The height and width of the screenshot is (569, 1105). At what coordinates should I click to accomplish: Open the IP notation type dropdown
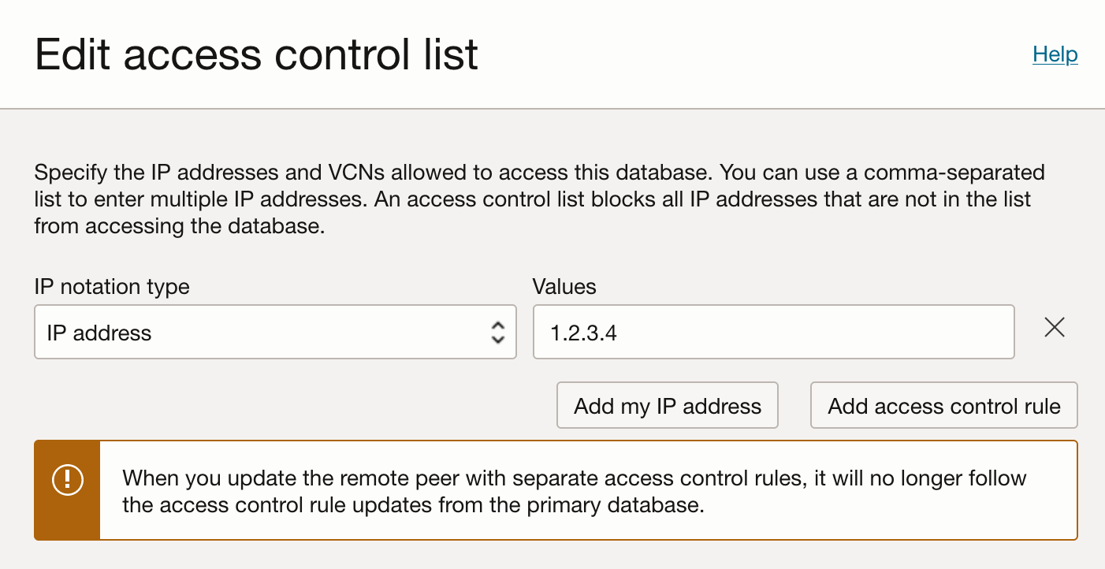pos(275,333)
